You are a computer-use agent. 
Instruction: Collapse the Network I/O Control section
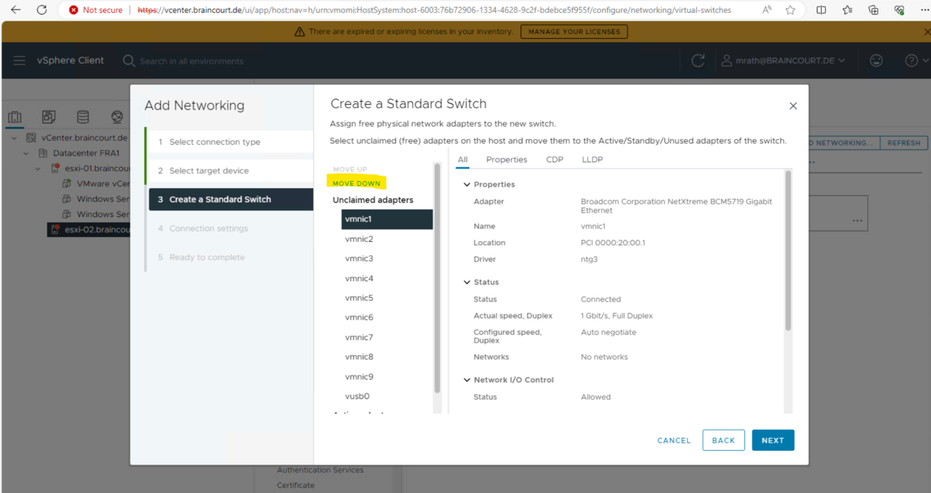467,380
